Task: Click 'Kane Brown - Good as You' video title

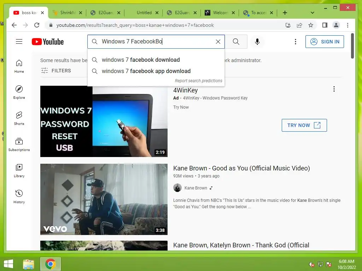Action: tap(241, 168)
